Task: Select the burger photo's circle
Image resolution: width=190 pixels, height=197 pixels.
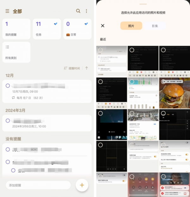Action: [163, 82]
